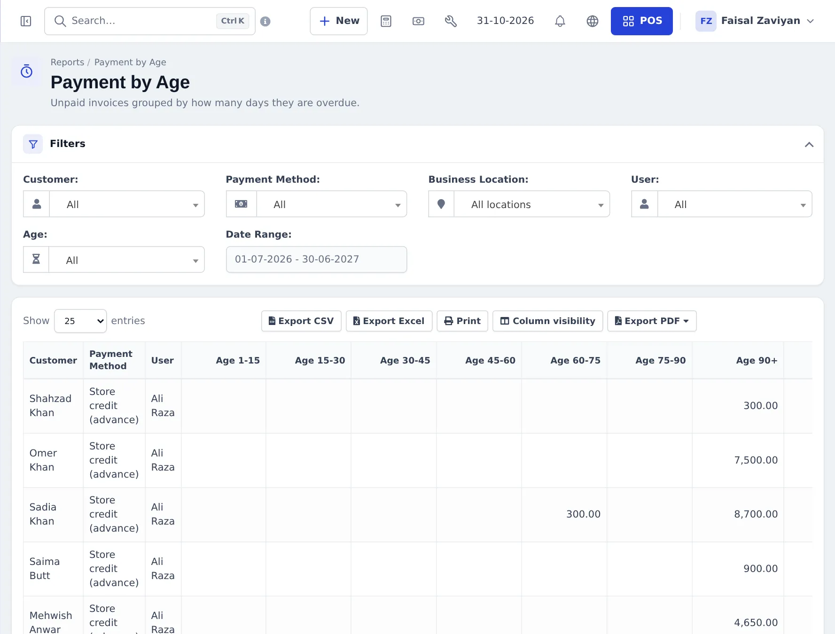Open the User filter dropdown
Screen dimensions: 835x634
point(734,204)
